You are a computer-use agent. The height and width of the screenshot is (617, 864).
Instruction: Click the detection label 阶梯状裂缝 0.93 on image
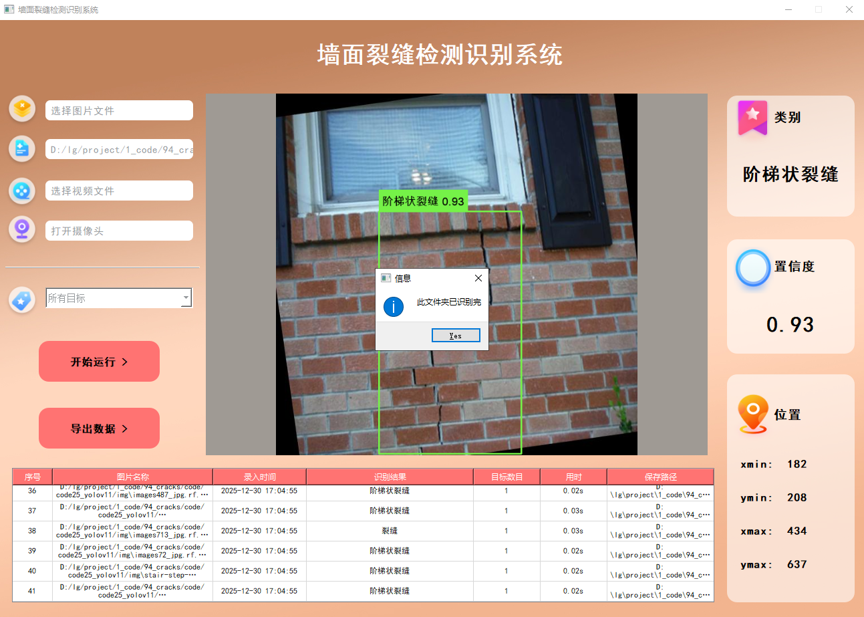(x=423, y=201)
